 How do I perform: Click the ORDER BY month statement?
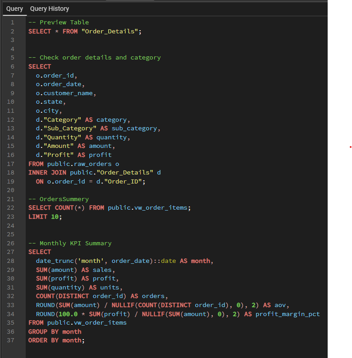[x=56, y=340]
